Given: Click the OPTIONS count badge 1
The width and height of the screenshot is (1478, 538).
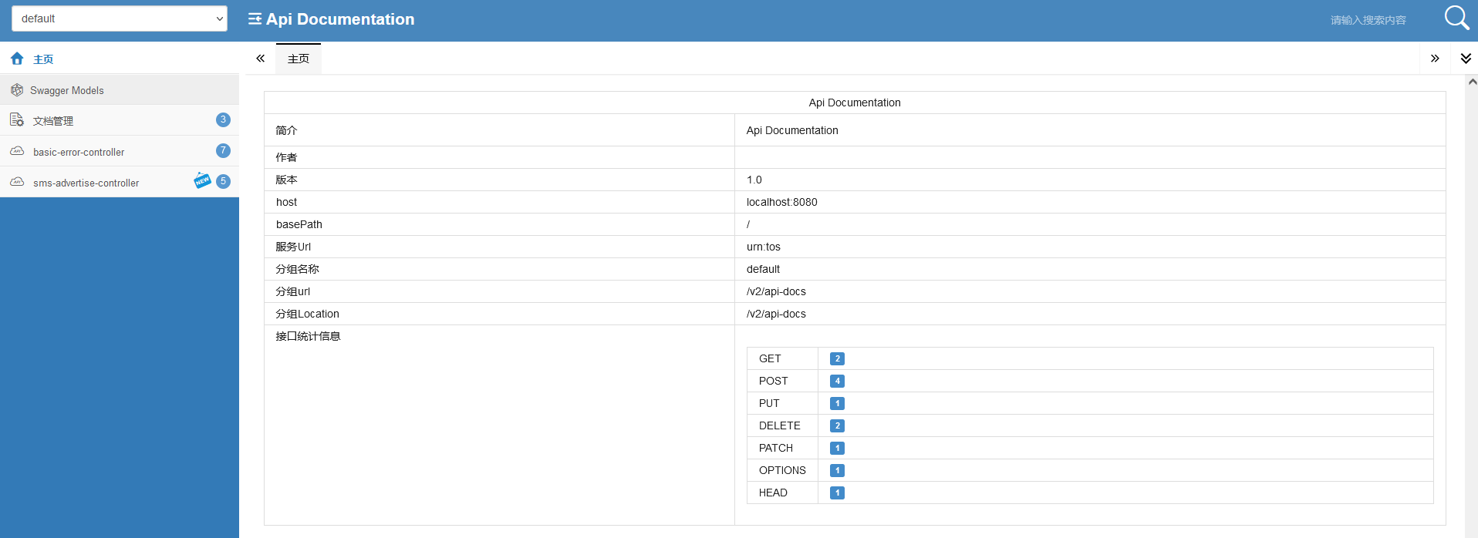Looking at the screenshot, I should (x=837, y=470).
